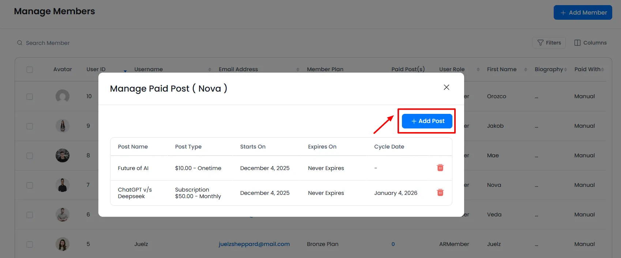Delete the ChatGPT v/s Deepseek paid post
The image size is (621, 258).
440,192
